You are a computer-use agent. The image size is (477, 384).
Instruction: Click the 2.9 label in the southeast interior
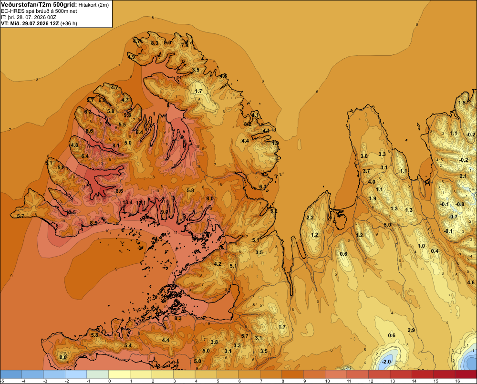pos(411,330)
